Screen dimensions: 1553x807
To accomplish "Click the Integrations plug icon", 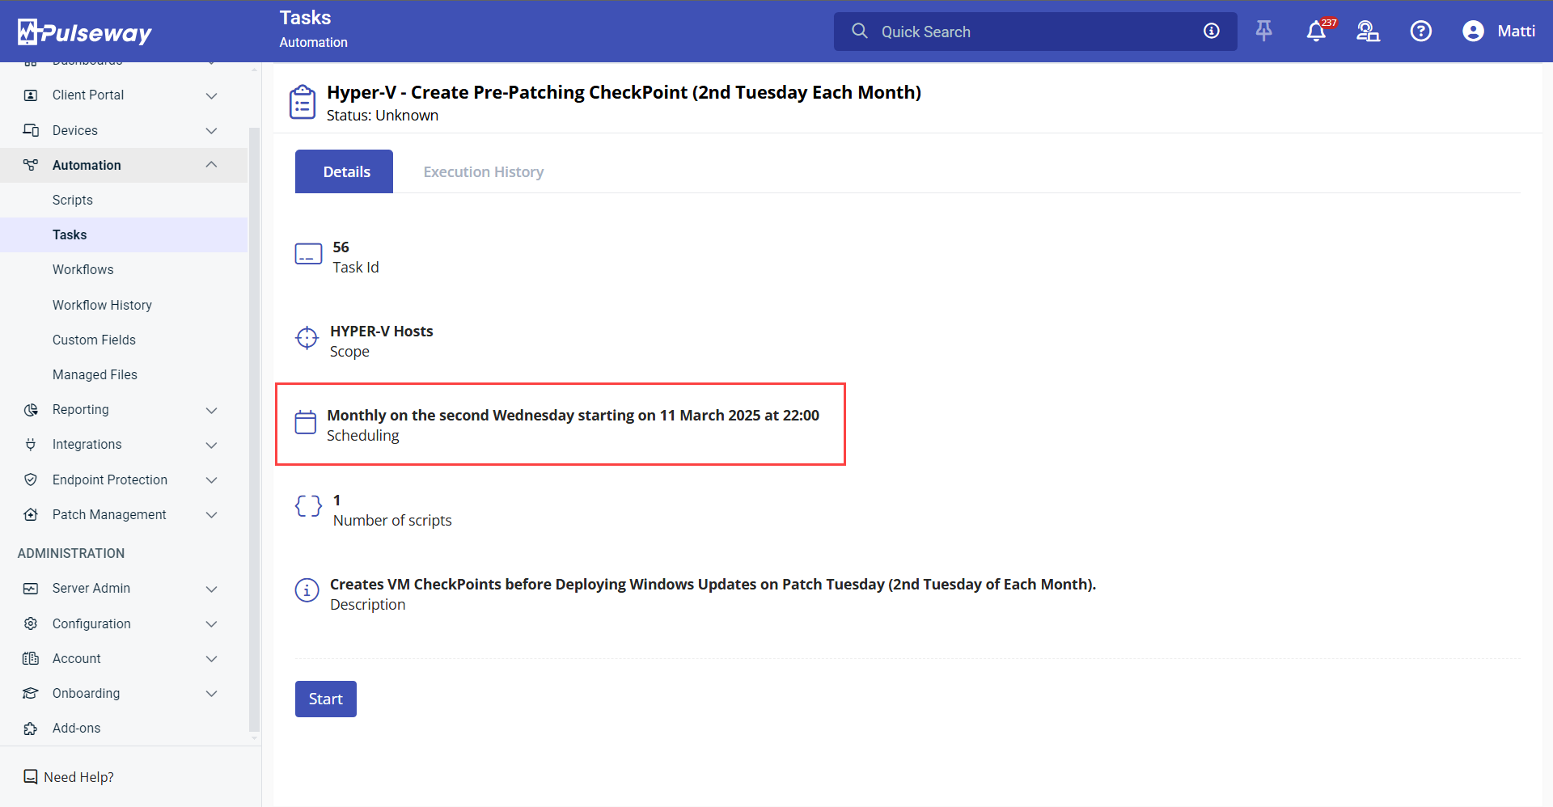I will [31, 445].
